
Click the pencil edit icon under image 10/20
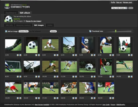(55, 77)
